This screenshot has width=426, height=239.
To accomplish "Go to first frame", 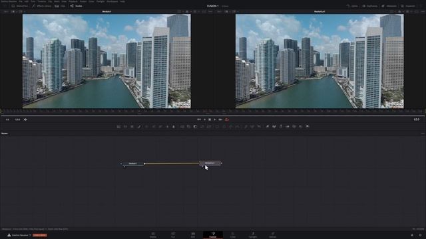I will [x=199, y=119].
